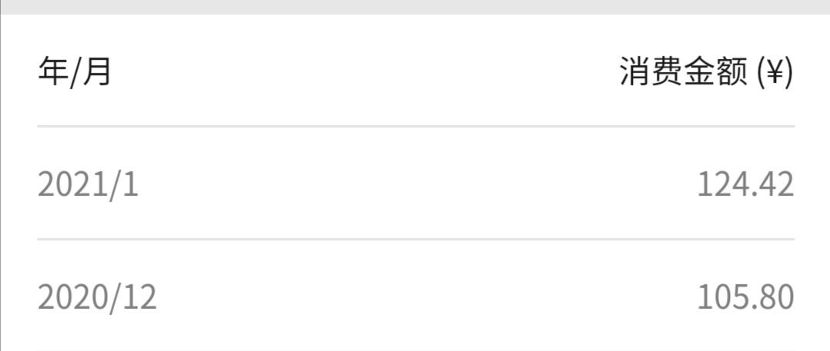830x351 pixels.
Task: Select the 124.42 amount value
Action: [x=745, y=184]
